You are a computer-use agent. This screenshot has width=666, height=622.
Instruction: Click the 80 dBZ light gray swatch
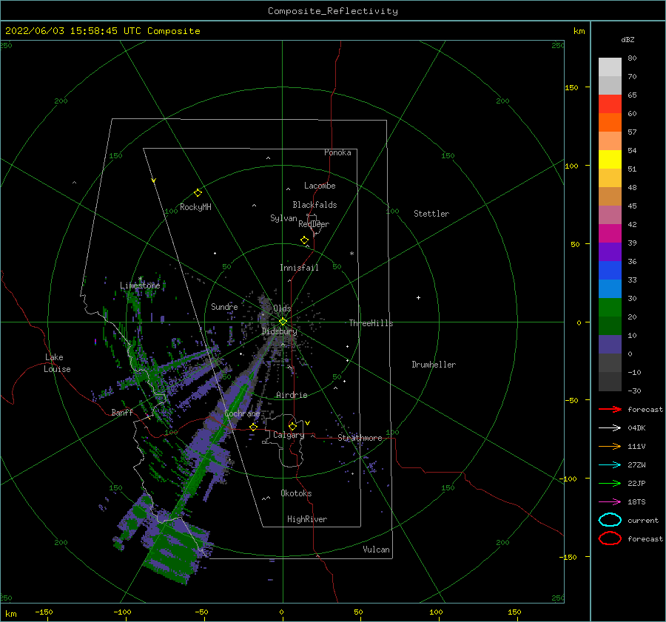click(610, 67)
